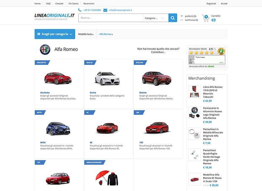The width and height of the screenshot is (262, 191).
Task: Click the Alfa Romeo brand logo
Action: tap(45, 50)
